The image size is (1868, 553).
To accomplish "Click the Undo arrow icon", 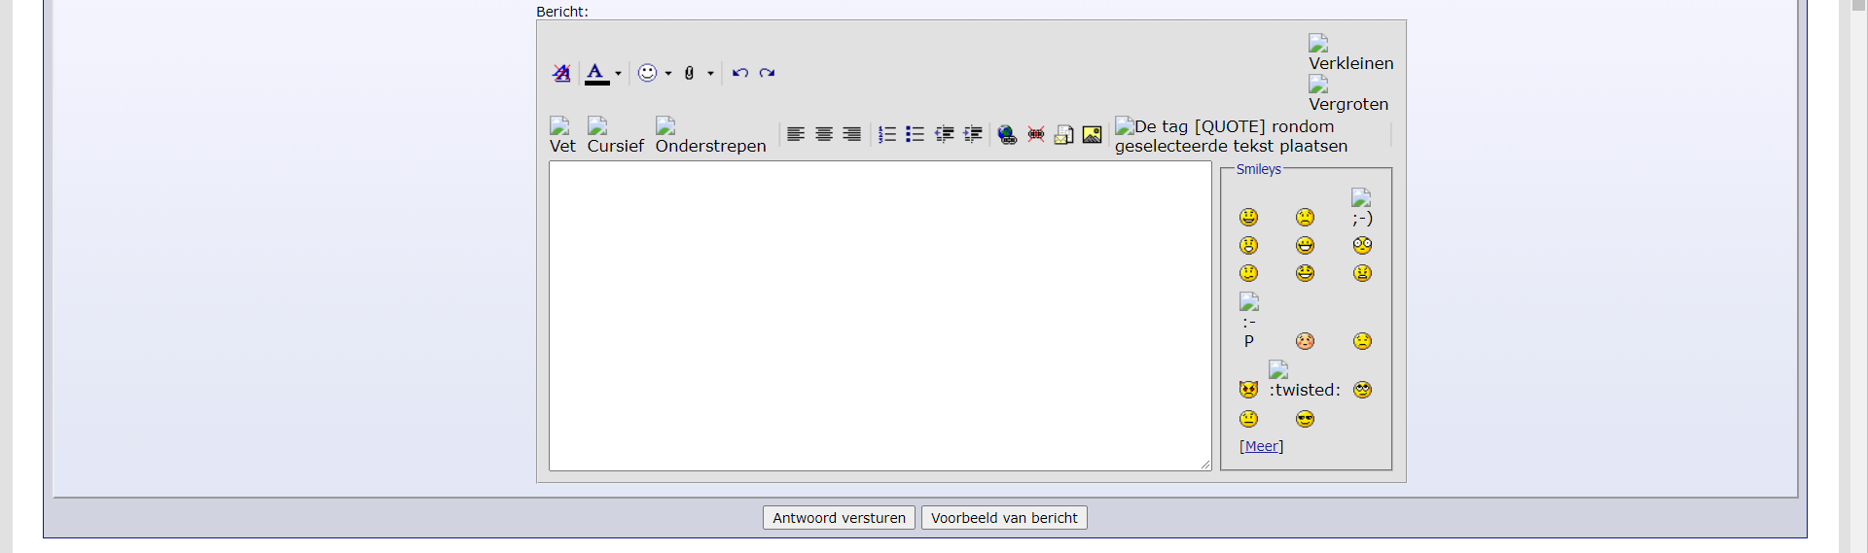I will tap(740, 73).
